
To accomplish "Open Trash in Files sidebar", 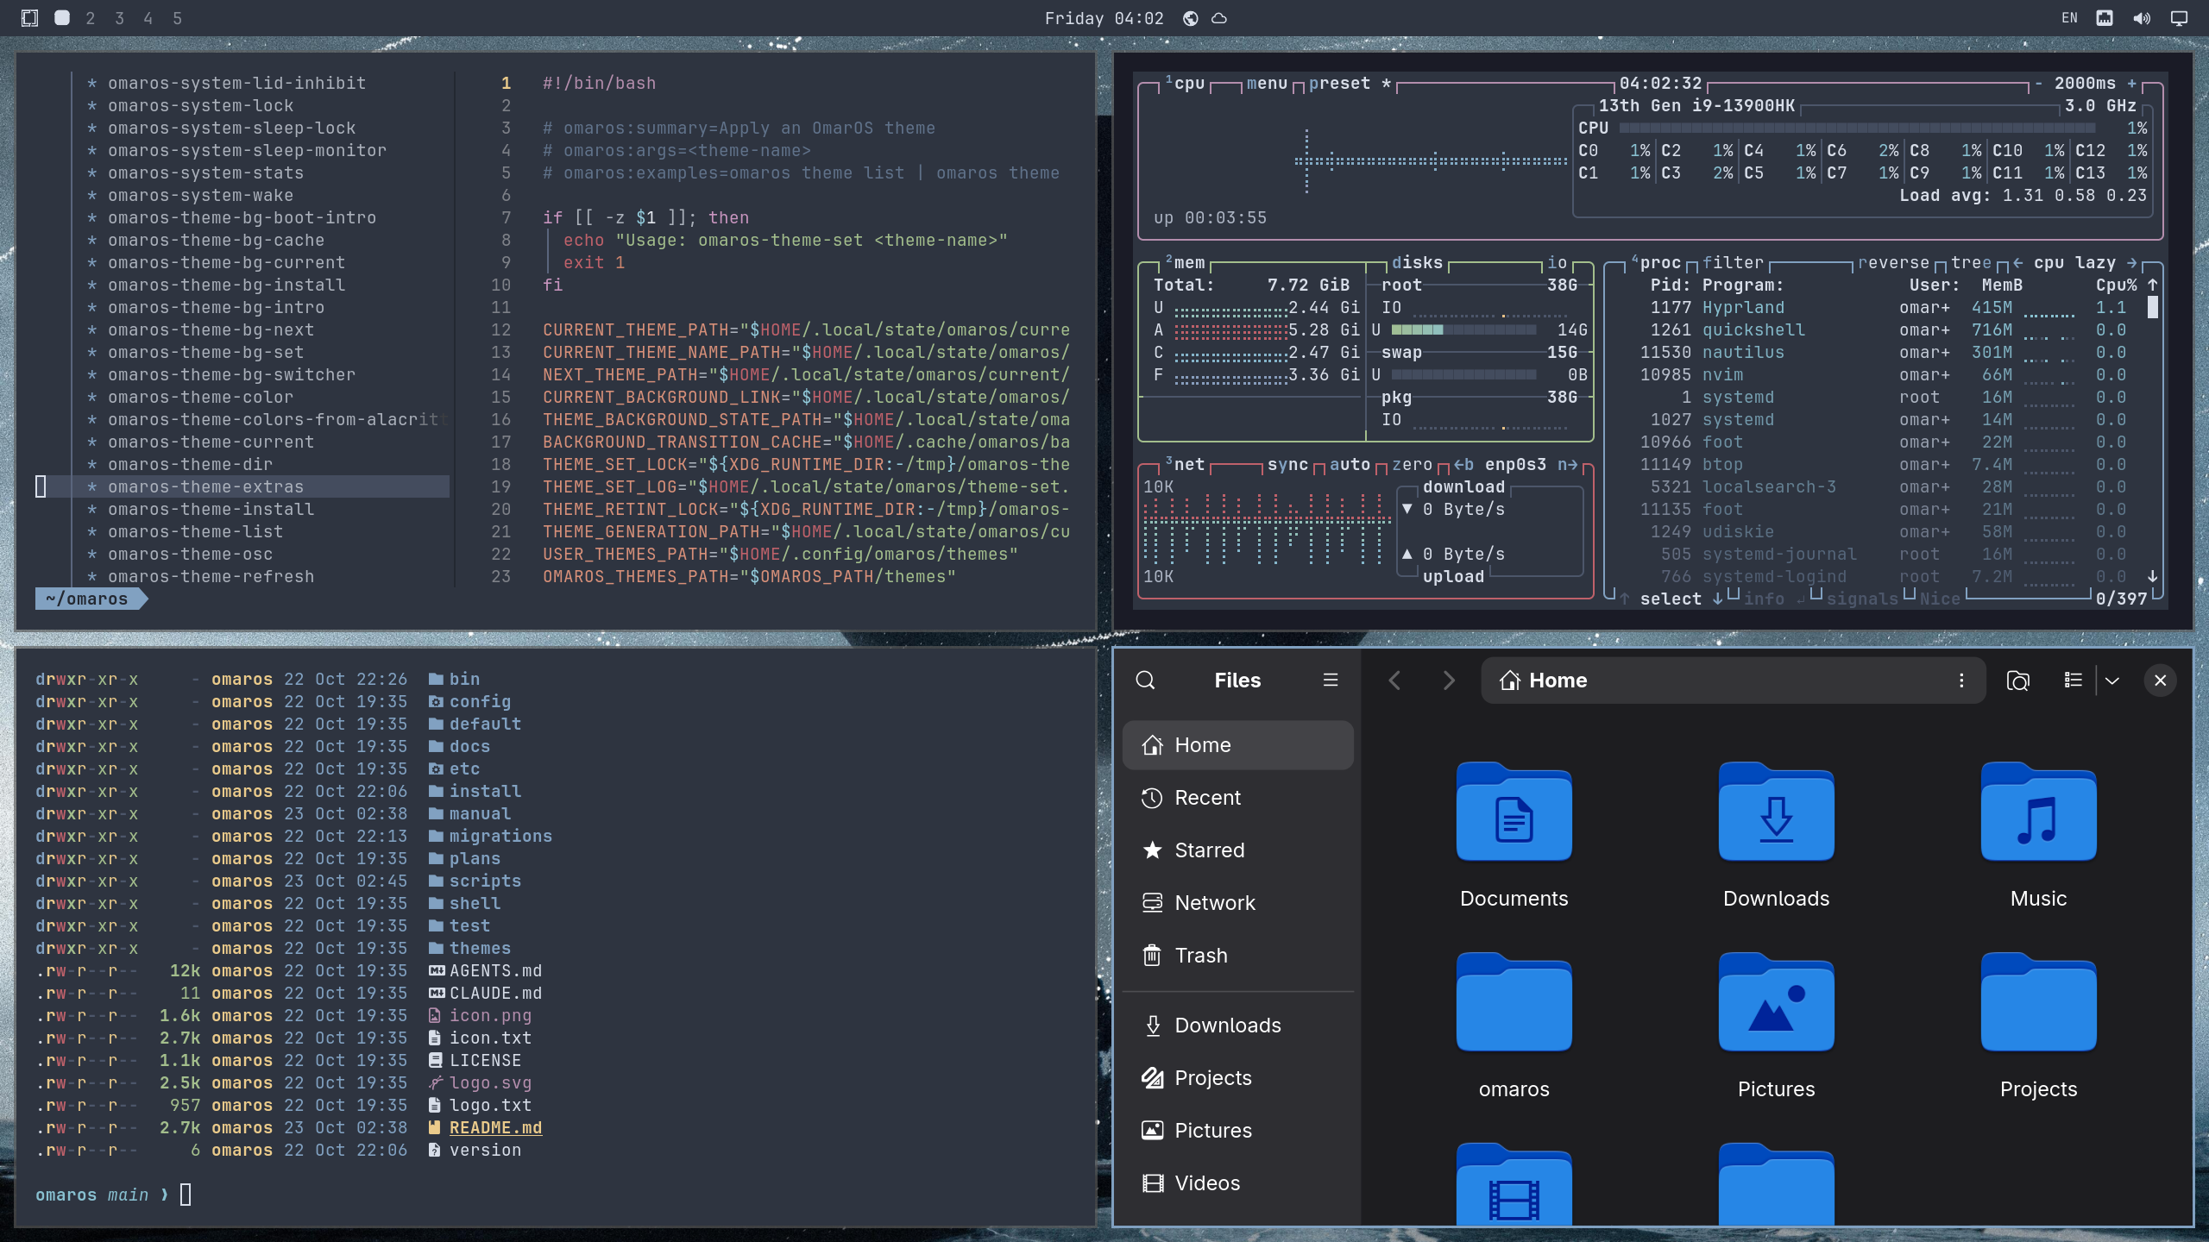I will [x=1237, y=956].
